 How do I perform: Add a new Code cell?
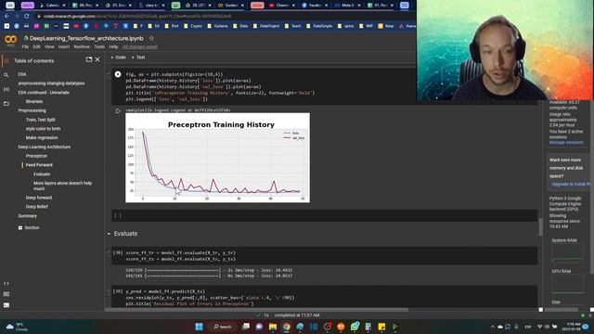pos(118,58)
